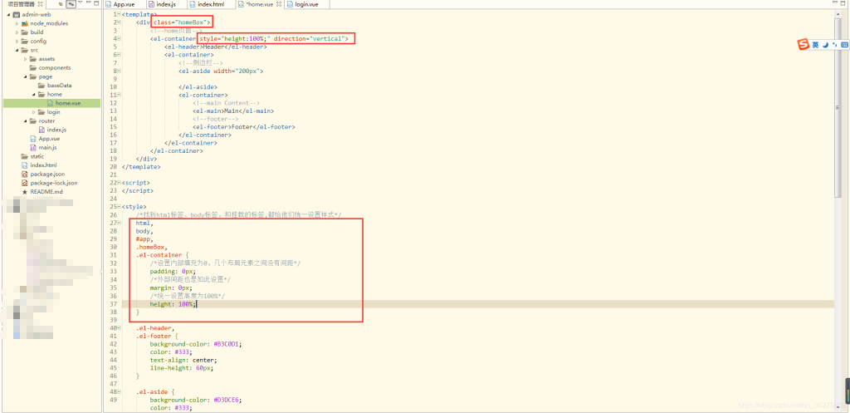
Task: Switch to the index.html editor tab
Action: tap(210, 4)
